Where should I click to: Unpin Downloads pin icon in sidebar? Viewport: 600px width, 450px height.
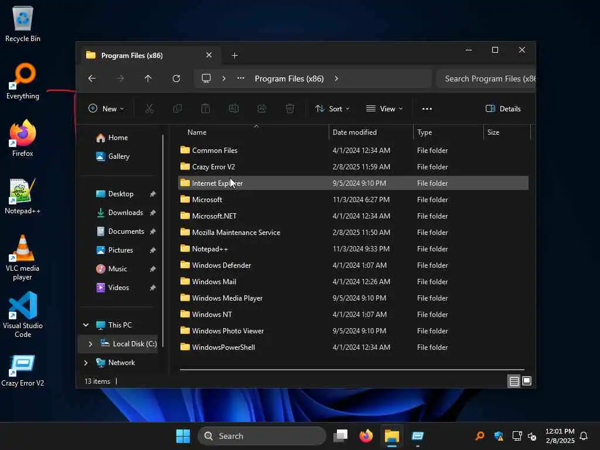tap(153, 213)
